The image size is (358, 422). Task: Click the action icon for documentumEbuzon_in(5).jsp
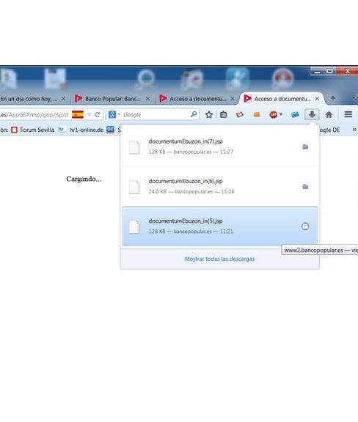coord(305,226)
